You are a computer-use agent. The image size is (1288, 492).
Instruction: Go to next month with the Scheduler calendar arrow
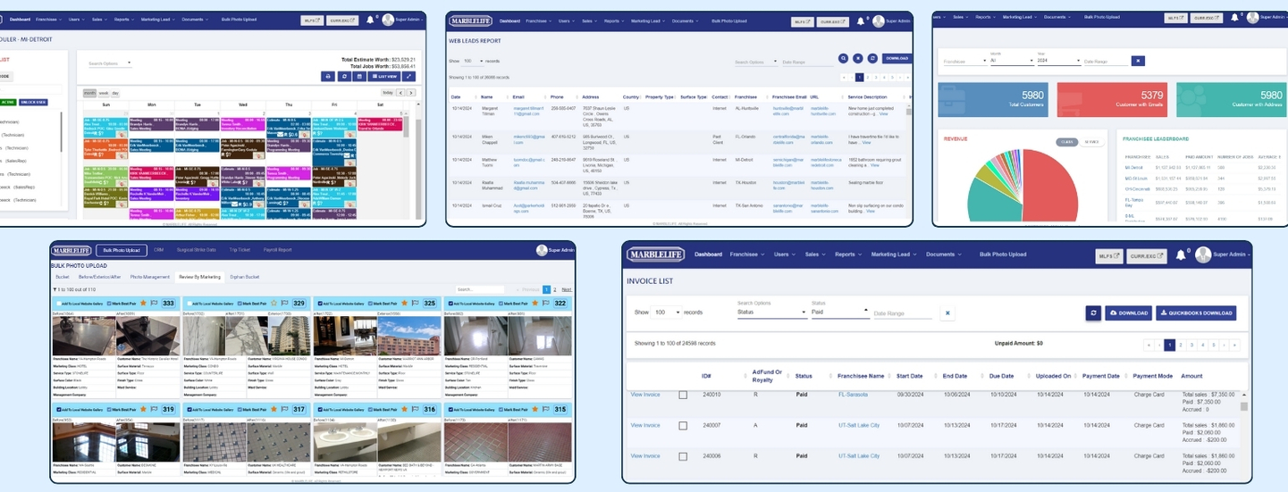(412, 92)
